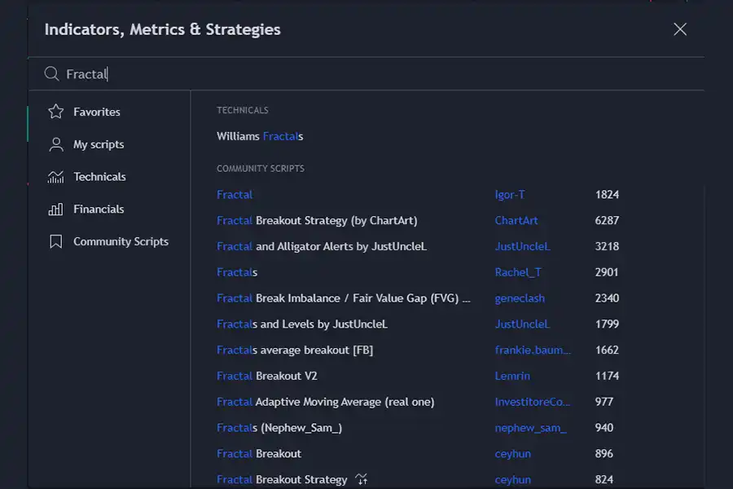The width and height of the screenshot is (733, 489).
Task: Add Fractal Breakout Strategy (by ChartArt)
Action: (317, 220)
